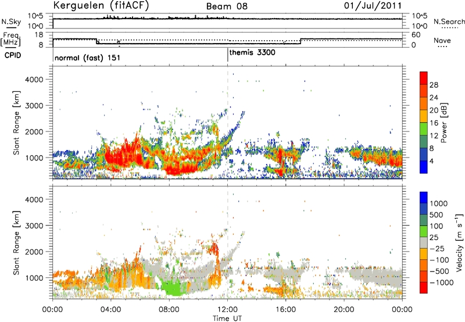Click the "3000" tick on velocity panel axis
Image resolution: width=465 pixels, height=322 pixels.
pyautogui.click(x=34, y=226)
